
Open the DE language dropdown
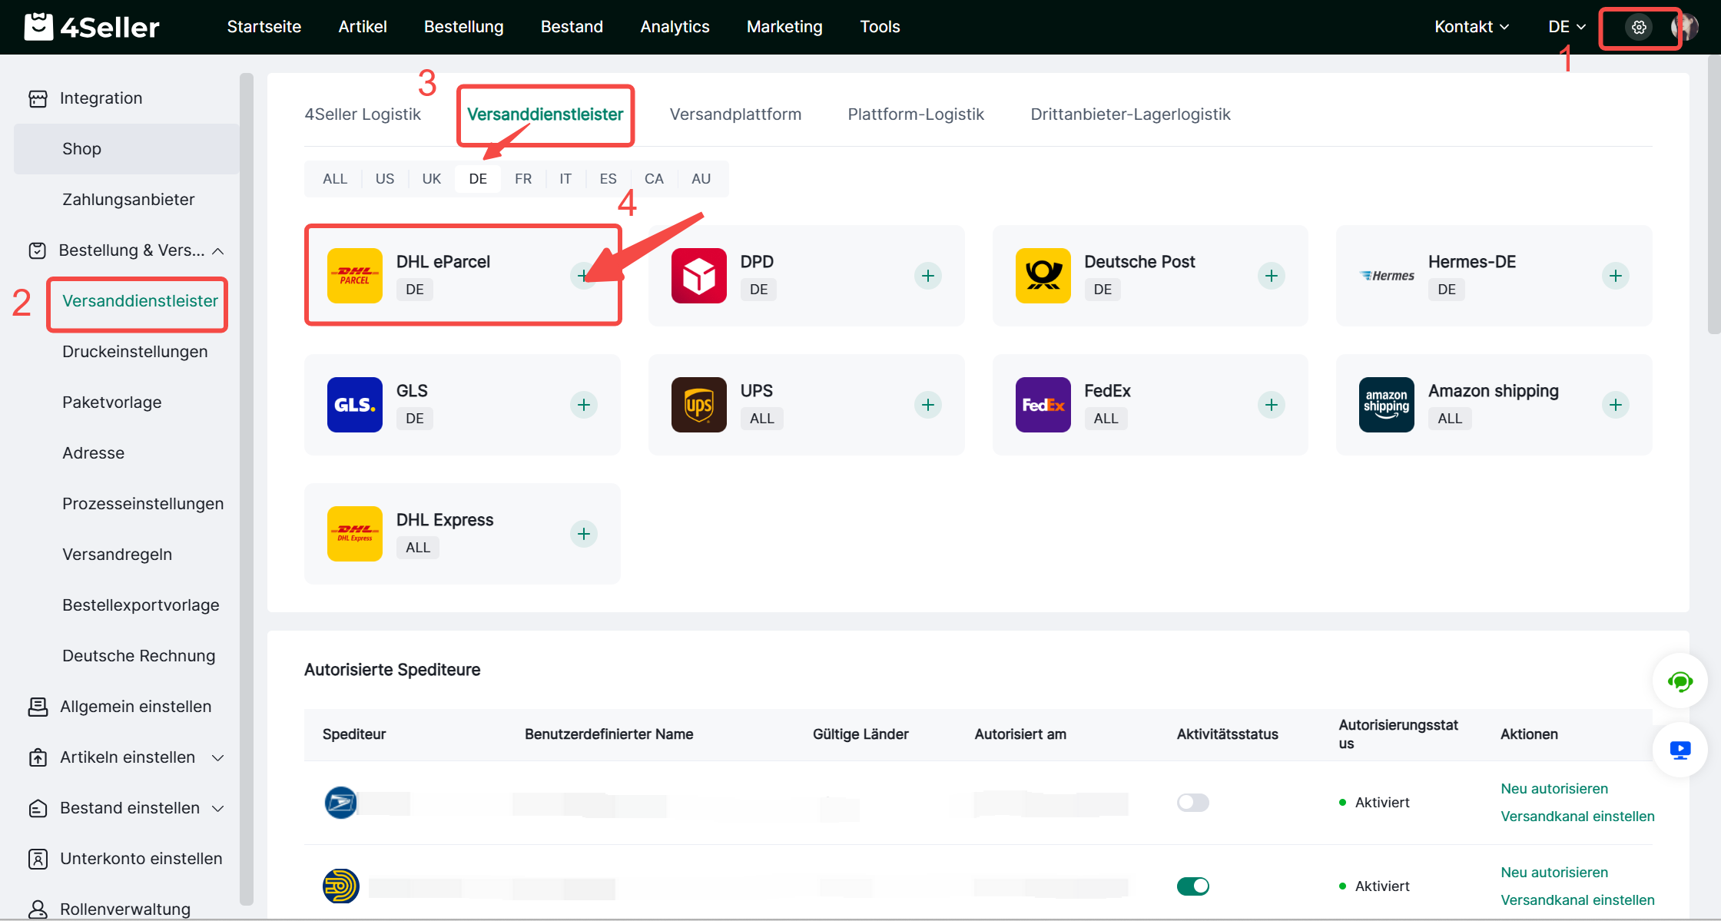[1567, 27]
